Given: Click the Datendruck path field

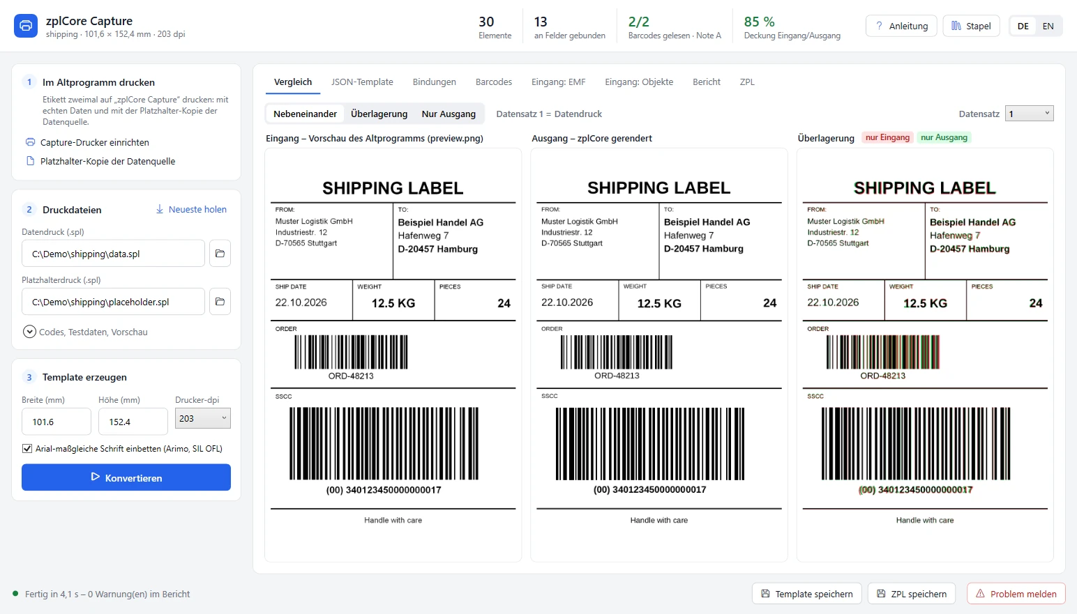Looking at the screenshot, I should click(x=113, y=254).
